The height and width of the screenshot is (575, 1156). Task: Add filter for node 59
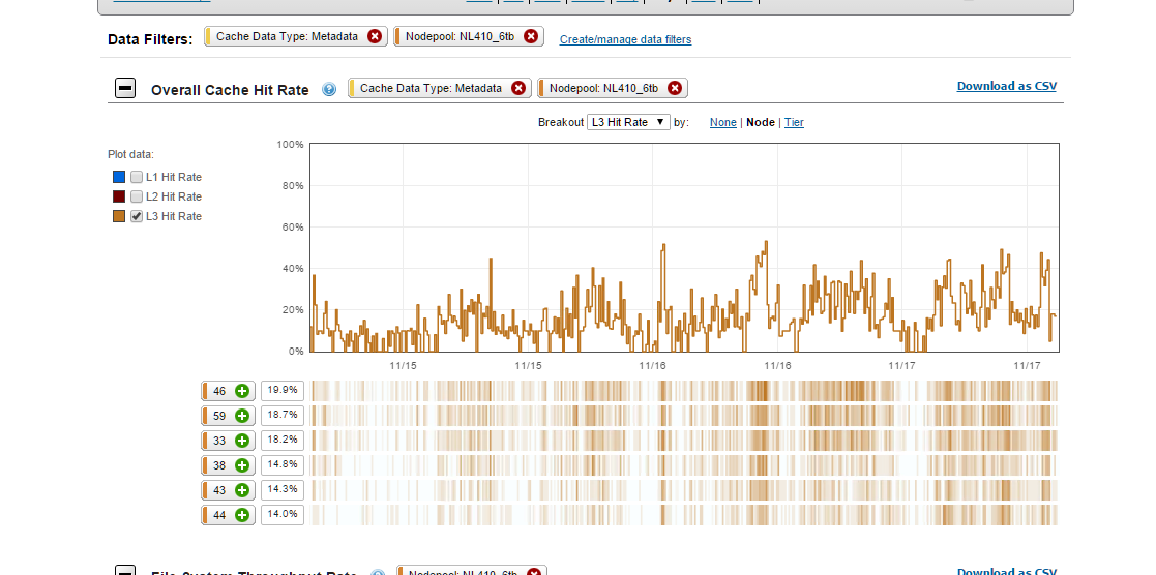tap(242, 416)
